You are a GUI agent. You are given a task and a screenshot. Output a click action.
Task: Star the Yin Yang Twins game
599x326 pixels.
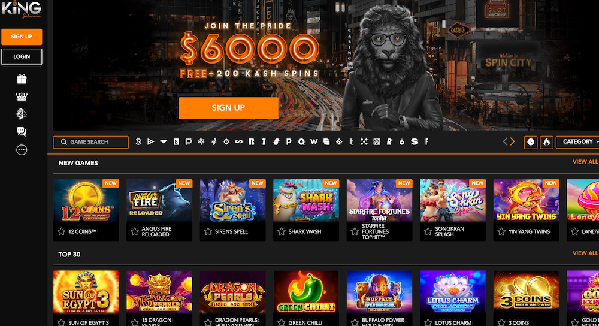pos(501,231)
